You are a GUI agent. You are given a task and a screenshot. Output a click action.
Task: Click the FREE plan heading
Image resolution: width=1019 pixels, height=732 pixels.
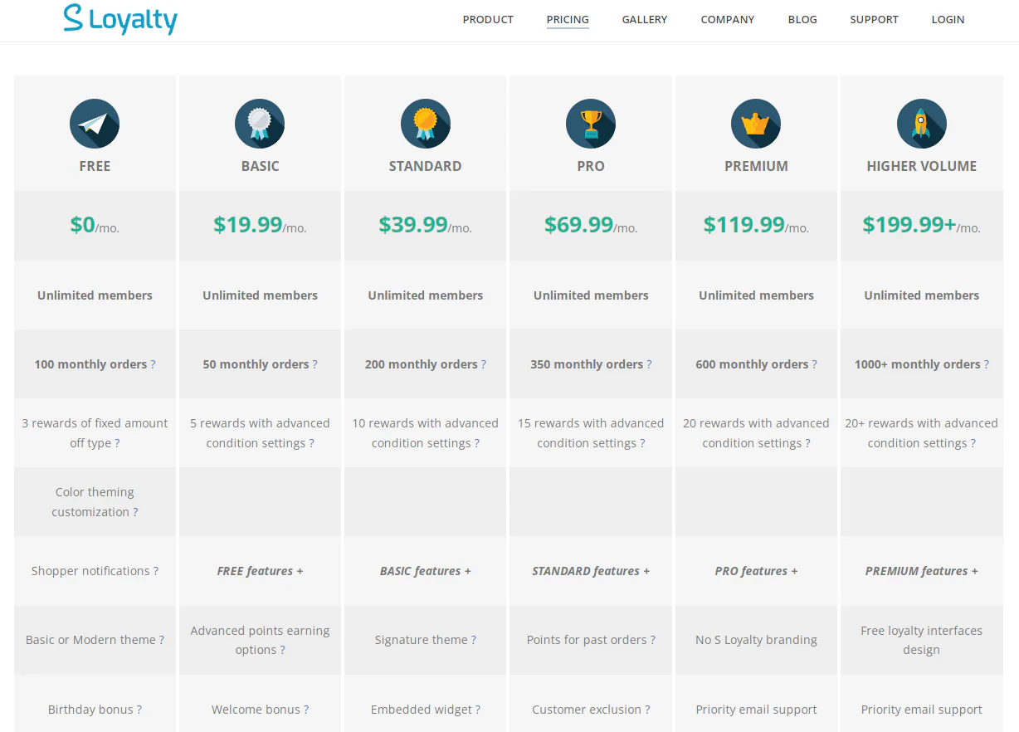tap(95, 166)
